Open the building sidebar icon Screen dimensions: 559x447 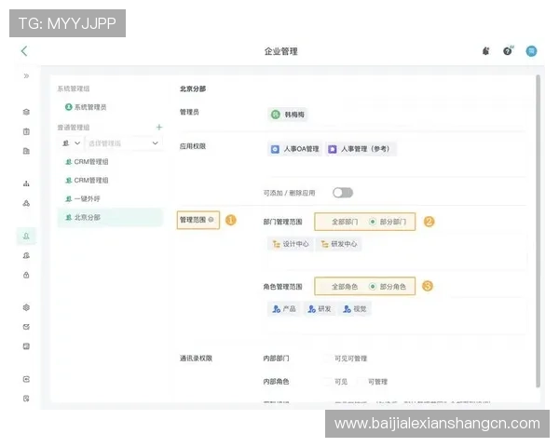point(26,151)
